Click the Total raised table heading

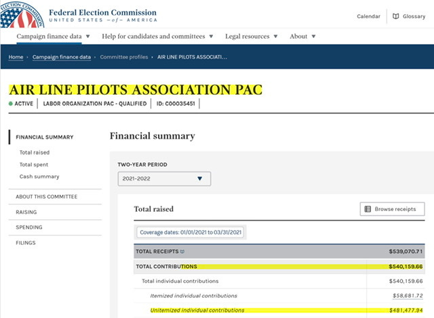[x=154, y=209]
